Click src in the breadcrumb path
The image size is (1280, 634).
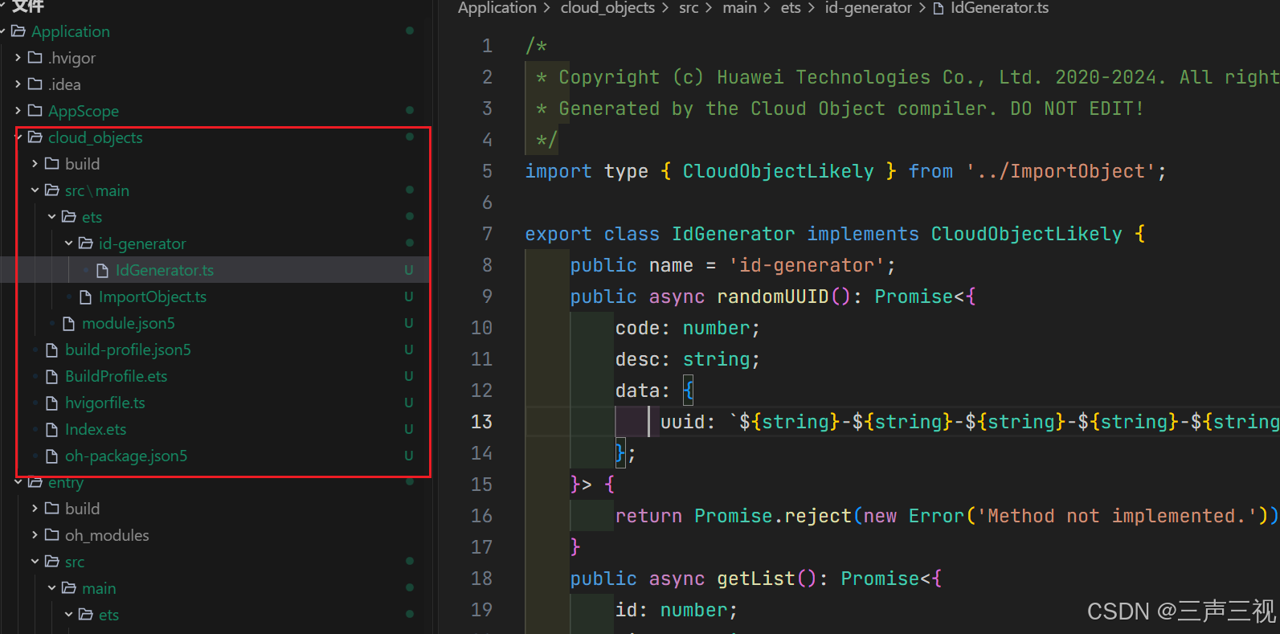point(689,8)
